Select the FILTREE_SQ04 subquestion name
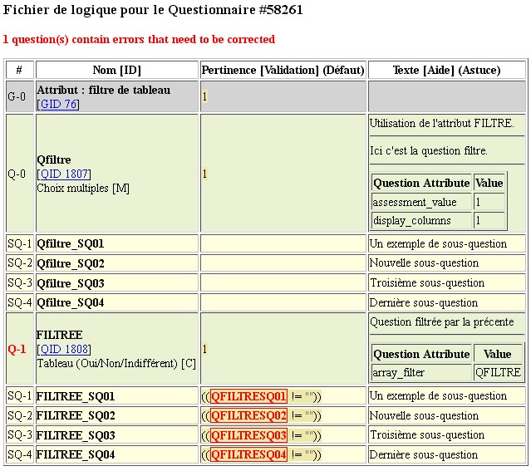Screen dimensions: 531x471 (x=76, y=455)
